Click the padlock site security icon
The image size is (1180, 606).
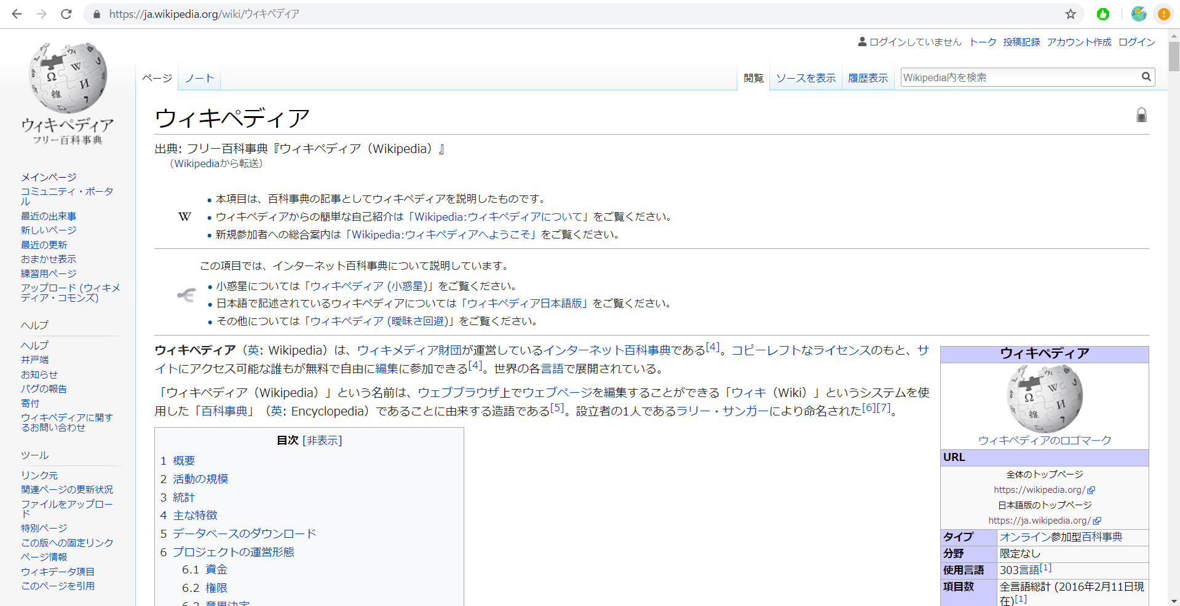(x=97, y=14)
